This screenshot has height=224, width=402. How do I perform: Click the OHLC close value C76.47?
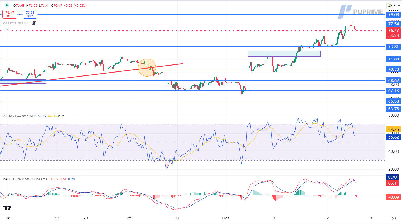(57, 5)
